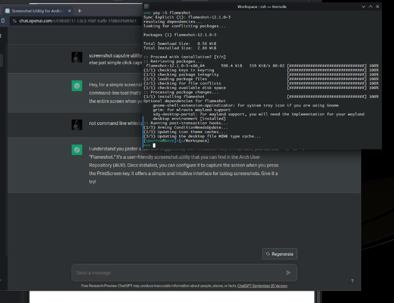
Task: Click the send message arrow icon
Action: point(288,273)
